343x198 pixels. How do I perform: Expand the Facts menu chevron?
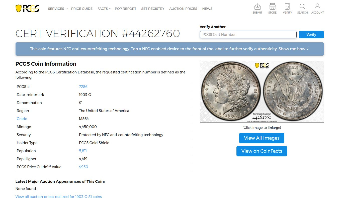pos(110,9)
